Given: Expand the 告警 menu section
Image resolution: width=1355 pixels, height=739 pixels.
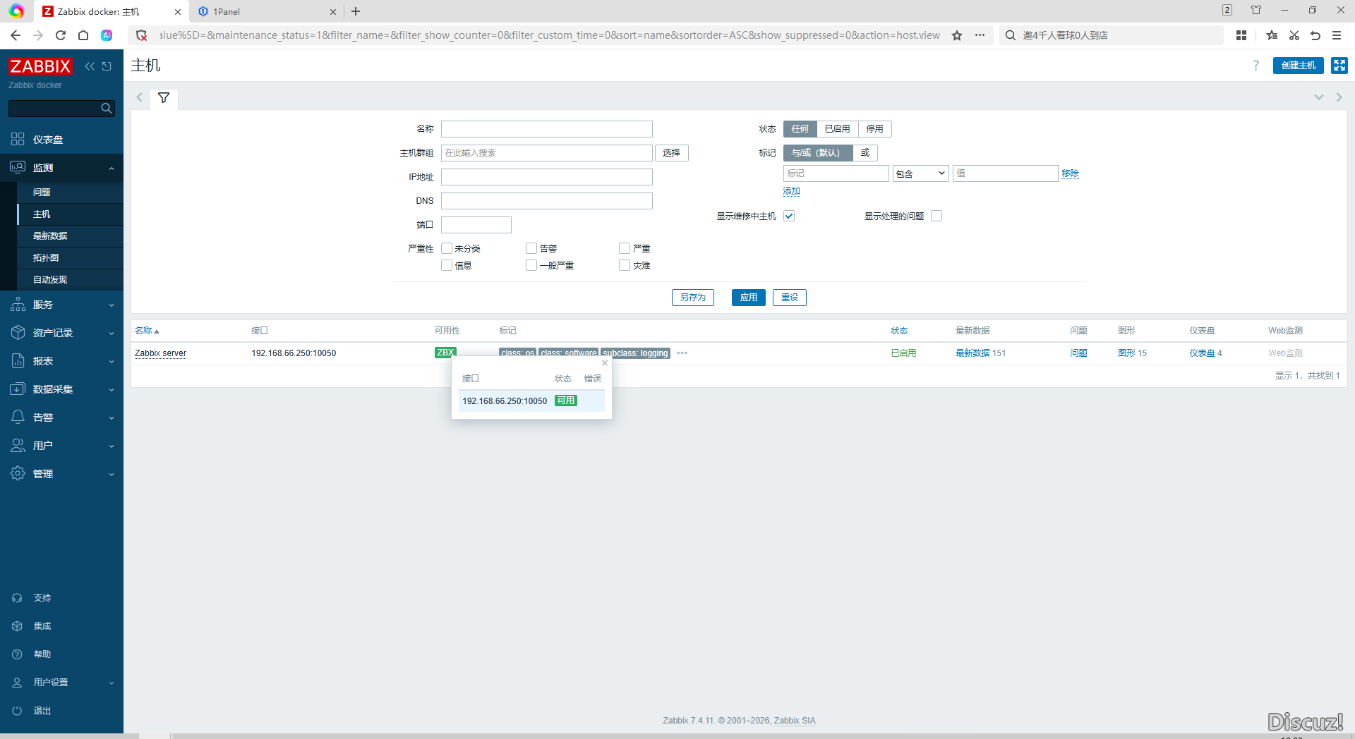Looking at the screenshot, I should pos(112,418).
